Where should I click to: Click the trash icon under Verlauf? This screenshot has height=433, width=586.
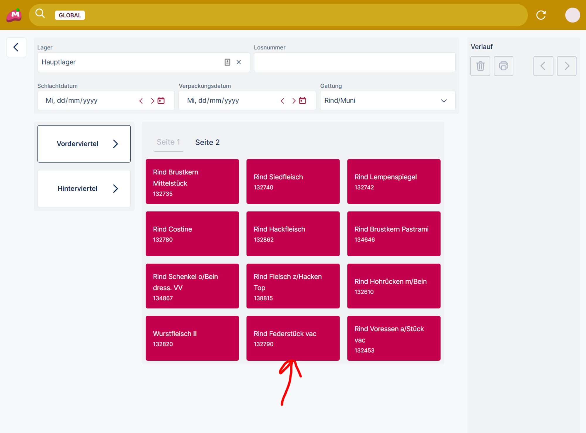[480, 66]
